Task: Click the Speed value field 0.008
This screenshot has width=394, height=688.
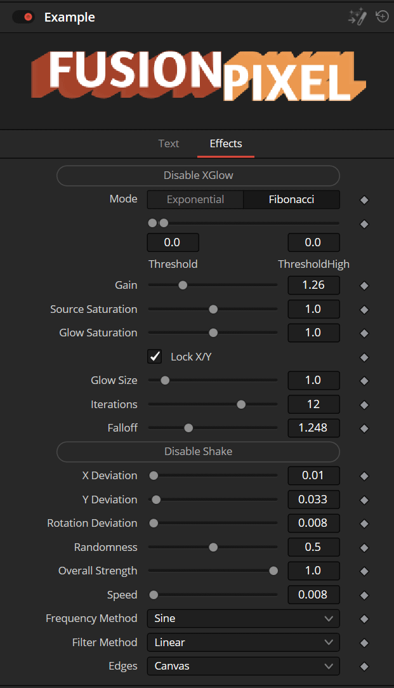Action: point(313,595)
